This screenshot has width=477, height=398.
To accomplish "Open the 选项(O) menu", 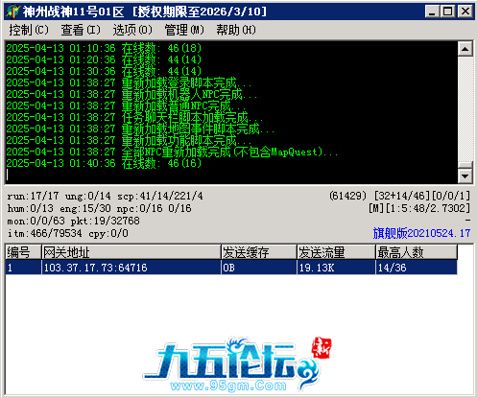I will tap(132, 30).
